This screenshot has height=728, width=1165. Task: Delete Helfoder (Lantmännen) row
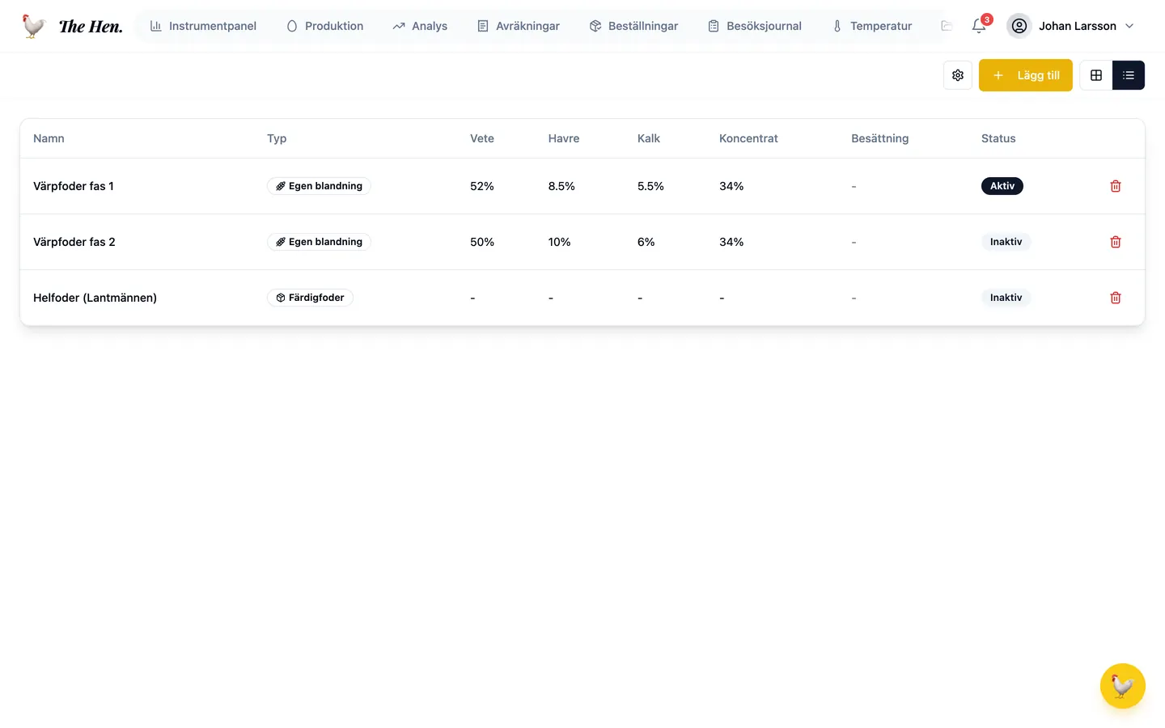click(1116, 298)
